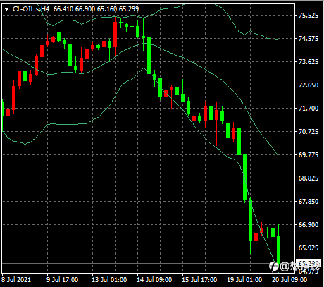Screen dimensions: 324x287
Task: Click the OHLC values 66.410 66.900 65.160 65.299
Action: [96, 9]
